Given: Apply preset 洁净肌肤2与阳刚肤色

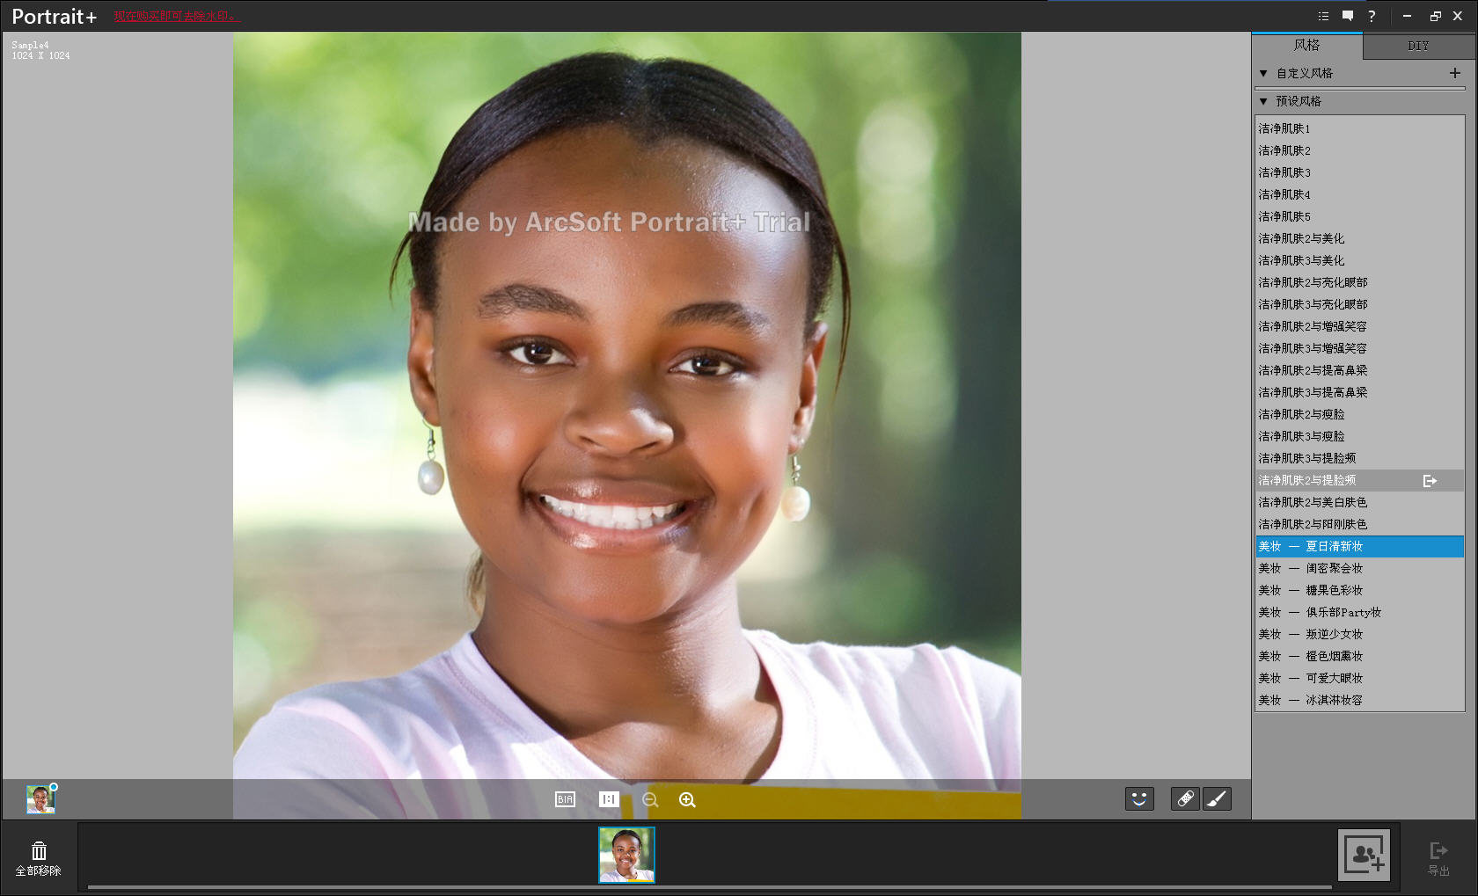Looking at the screenshot, I should 1359,524.
